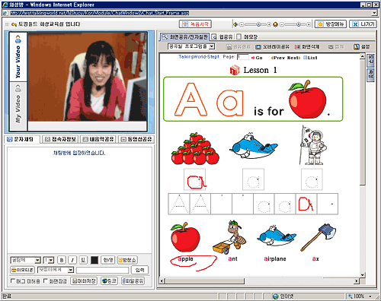Click the speaker volume icon

(x=235, y=24)
